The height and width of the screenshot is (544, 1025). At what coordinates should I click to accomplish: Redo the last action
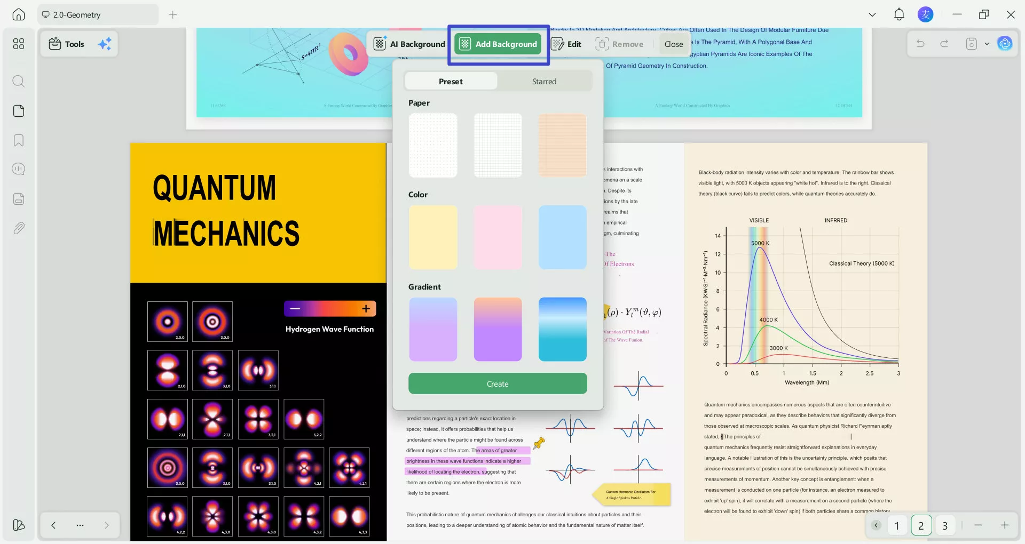[944, 44]
